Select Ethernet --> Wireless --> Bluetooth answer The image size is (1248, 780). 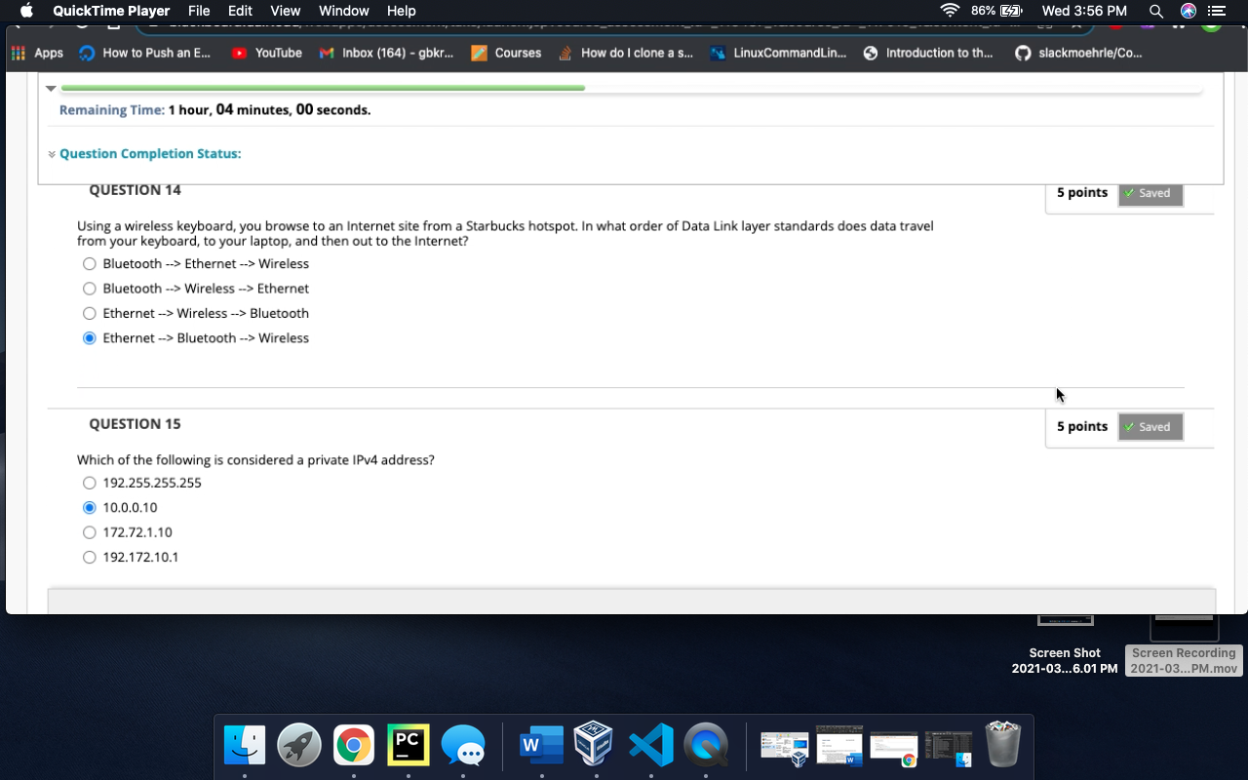point(90,313)
